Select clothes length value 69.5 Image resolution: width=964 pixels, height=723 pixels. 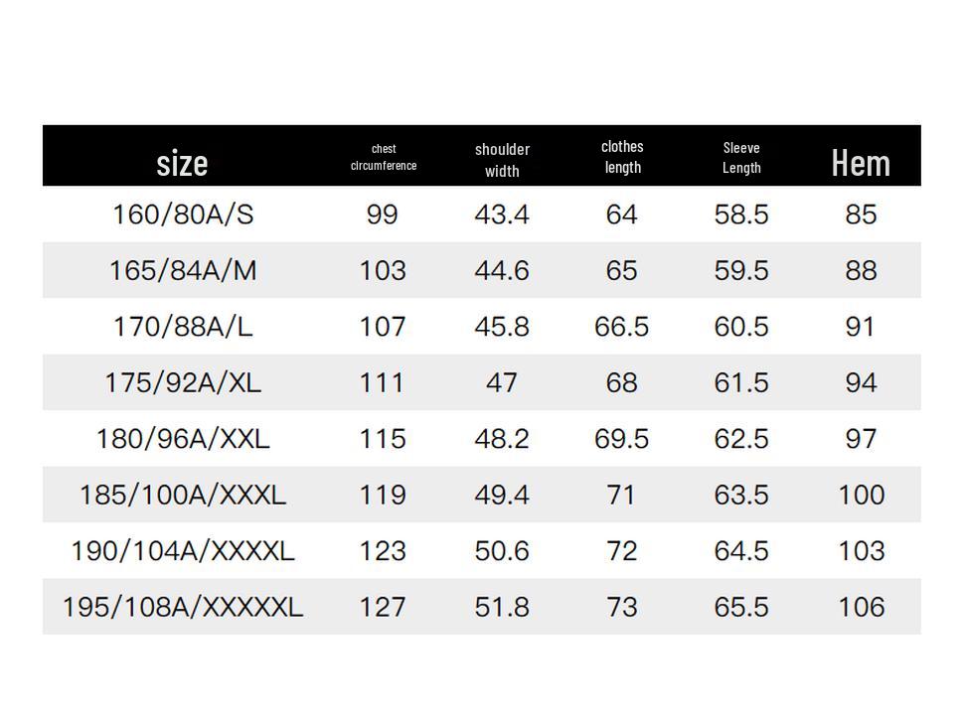622,438
